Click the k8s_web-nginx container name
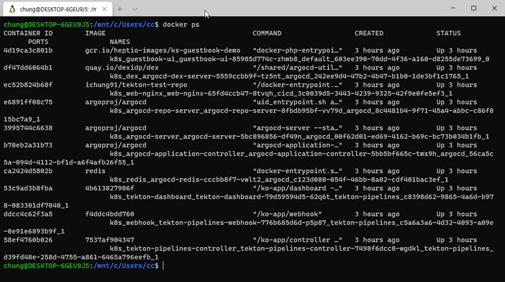Screen dimensions: 505x282 pyautogui.click(x=281, y=94)
